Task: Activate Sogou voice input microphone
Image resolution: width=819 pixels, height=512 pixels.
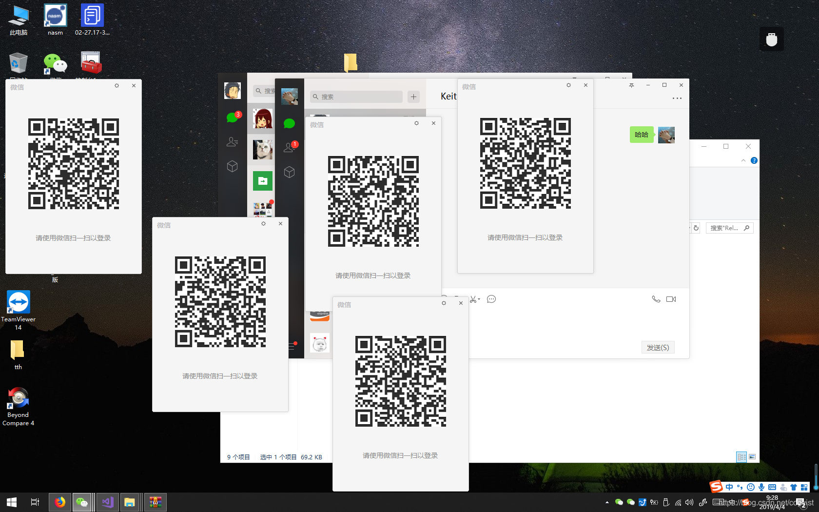Action: coord(761,487)
